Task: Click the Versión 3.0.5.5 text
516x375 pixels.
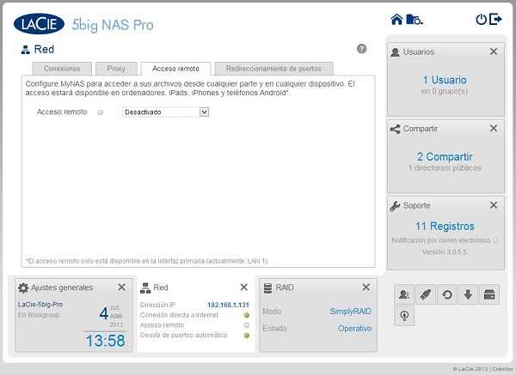Action: [445, 252]
